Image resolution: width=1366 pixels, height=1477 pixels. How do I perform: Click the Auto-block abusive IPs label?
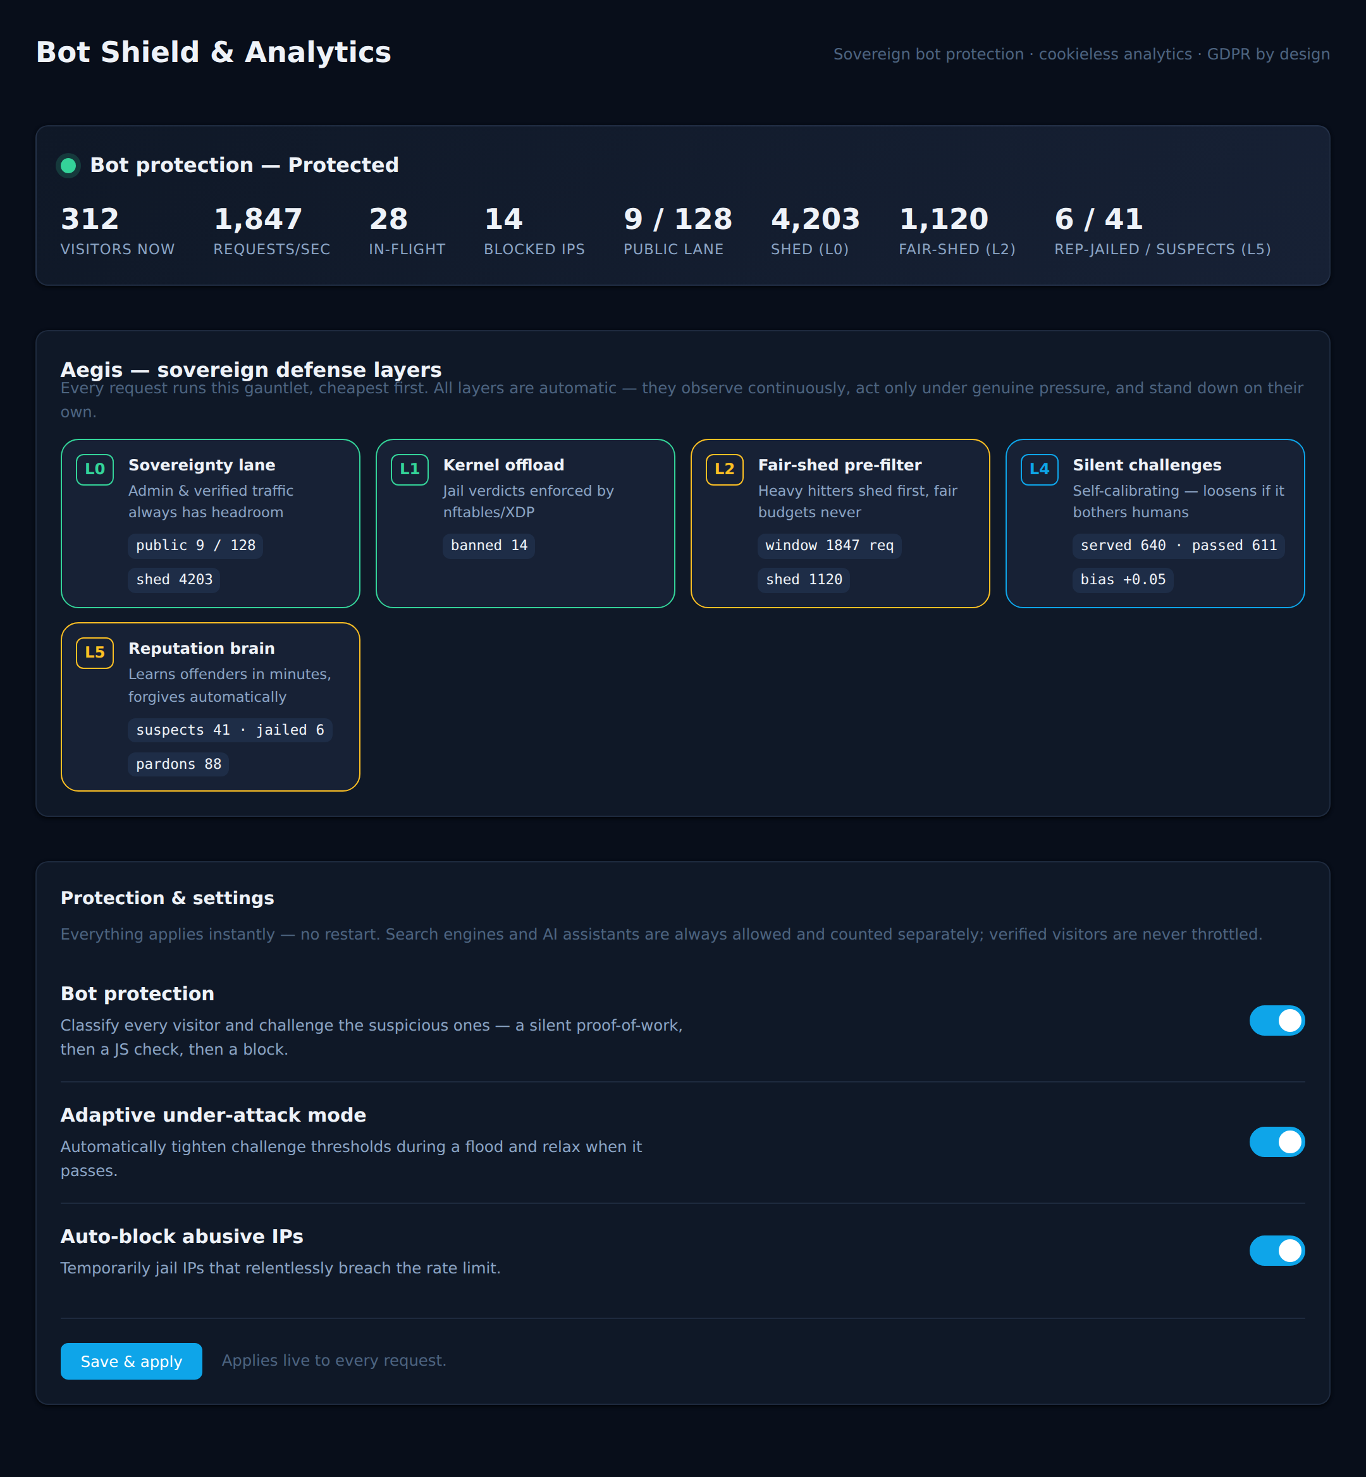click(x=182, y=1236)
